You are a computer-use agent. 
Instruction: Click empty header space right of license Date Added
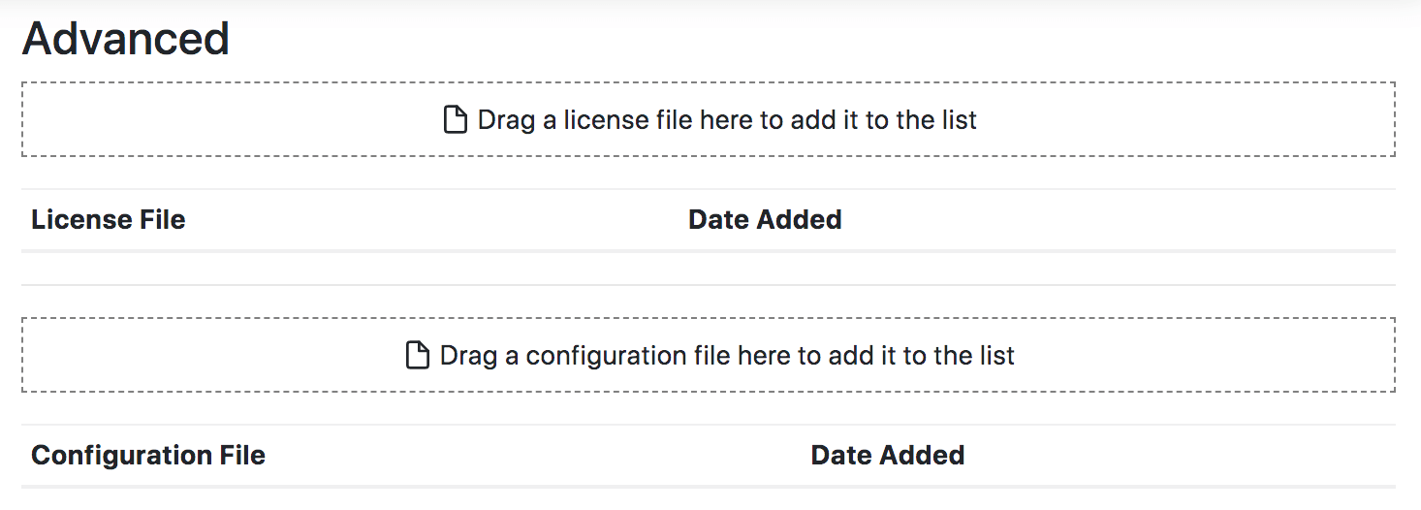pos(1115,220)
